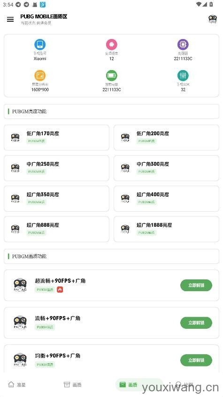Choose 超广角350亮度 card

pos(57,198)
